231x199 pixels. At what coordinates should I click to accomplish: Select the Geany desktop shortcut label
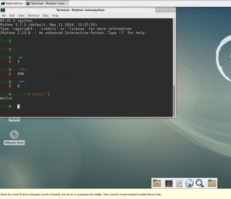click(x=14, y=119)
